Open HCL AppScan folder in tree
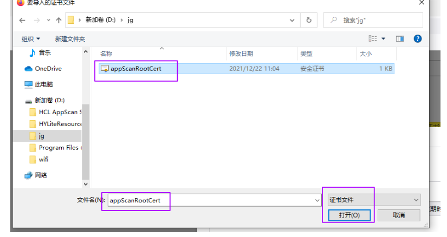 (56, 112)
